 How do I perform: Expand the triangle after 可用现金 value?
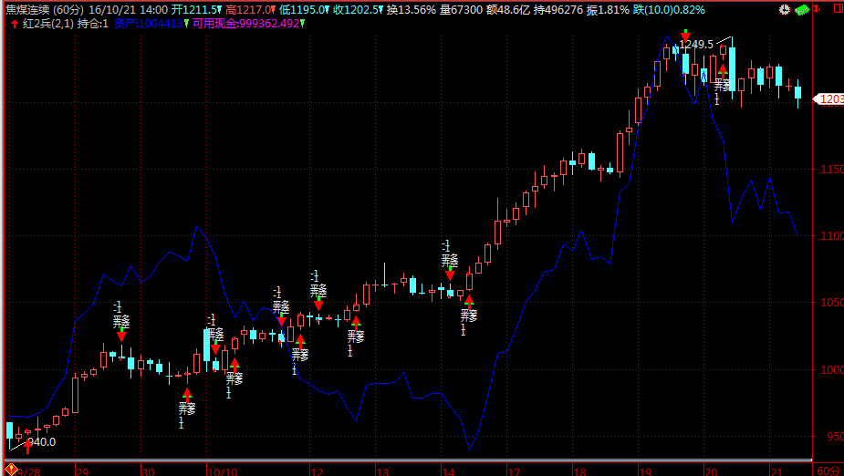coord(302,24)
